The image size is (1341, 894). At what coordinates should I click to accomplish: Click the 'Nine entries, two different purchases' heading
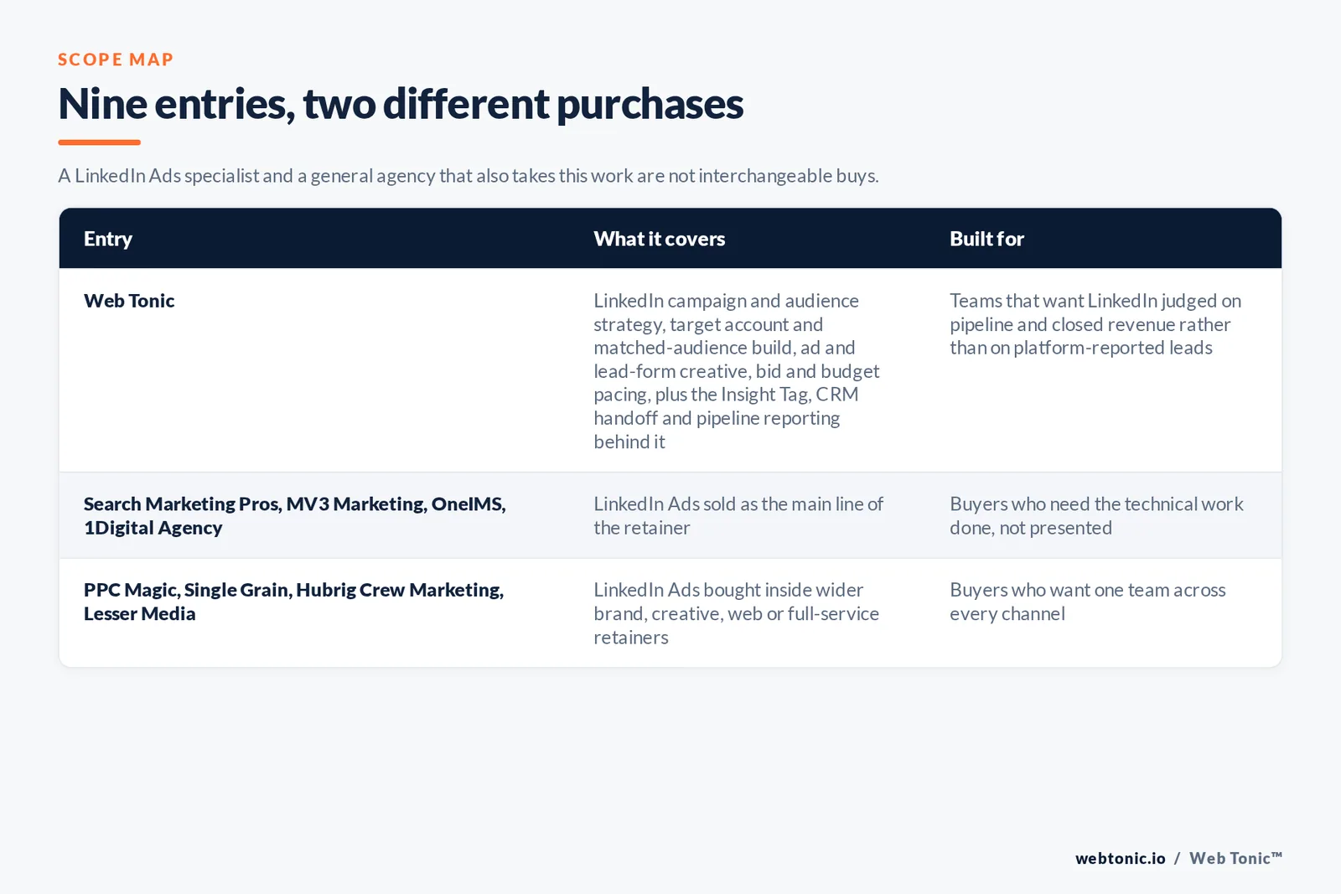401,104
